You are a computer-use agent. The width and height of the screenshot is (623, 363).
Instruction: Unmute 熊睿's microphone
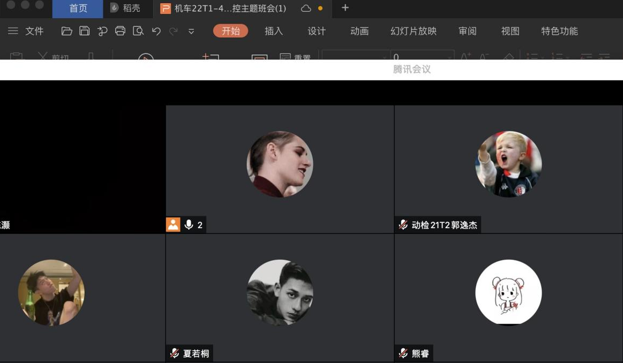(x=402, y=353)
